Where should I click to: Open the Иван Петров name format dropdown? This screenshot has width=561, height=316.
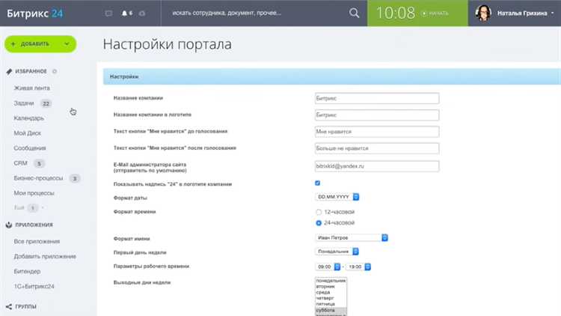pos(352,237)
